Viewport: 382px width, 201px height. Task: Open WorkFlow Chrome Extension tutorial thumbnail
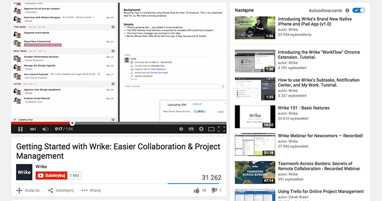[x=255, y=61]
